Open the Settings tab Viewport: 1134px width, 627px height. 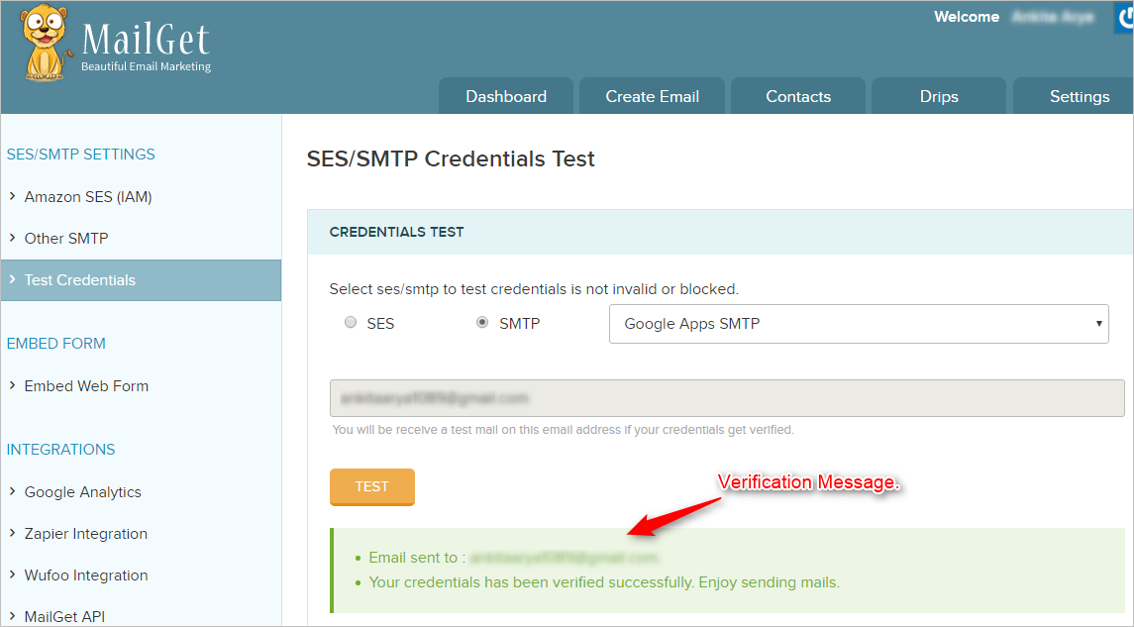tap(1075, 96)
